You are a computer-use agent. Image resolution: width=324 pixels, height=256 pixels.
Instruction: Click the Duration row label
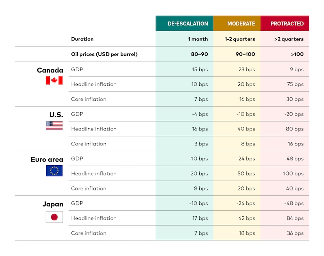82,39
